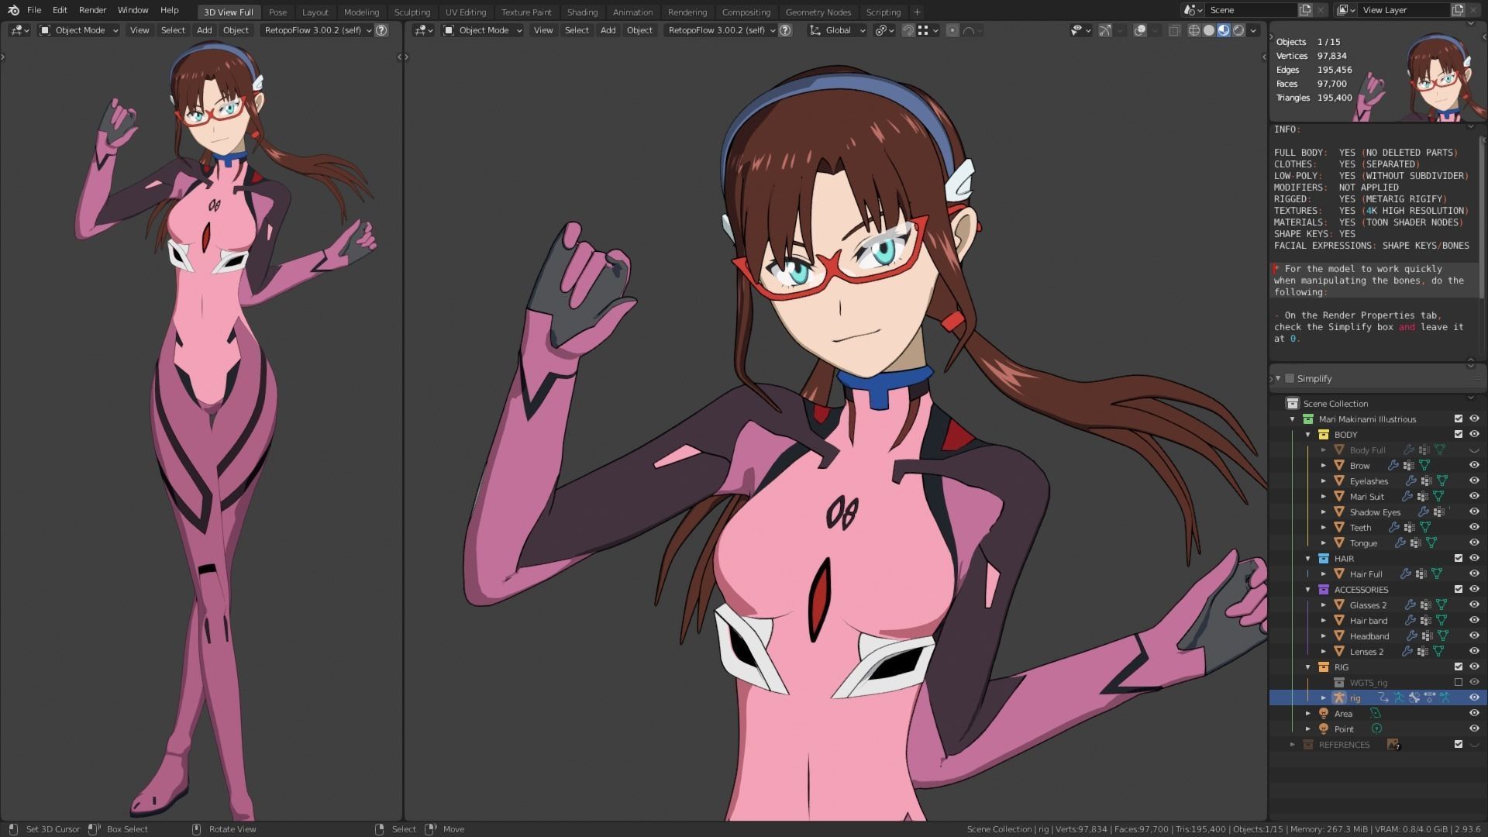The height and width of the screenshot is (837, 1488).
Task: Click add view layer icon
Action: tap(1458, 10)
